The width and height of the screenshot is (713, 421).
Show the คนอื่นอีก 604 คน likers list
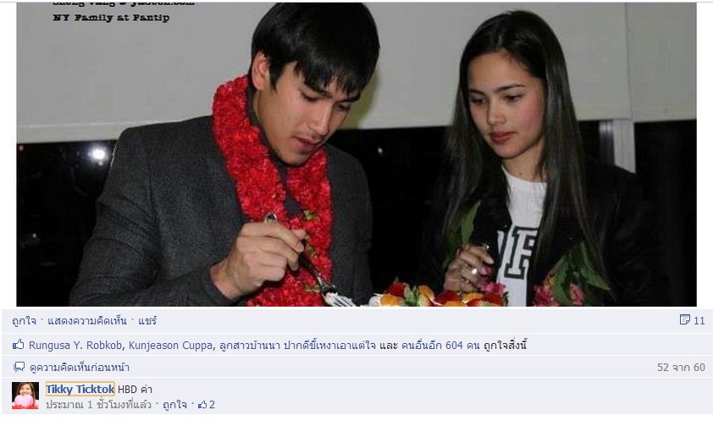click(x=440, y=345)
